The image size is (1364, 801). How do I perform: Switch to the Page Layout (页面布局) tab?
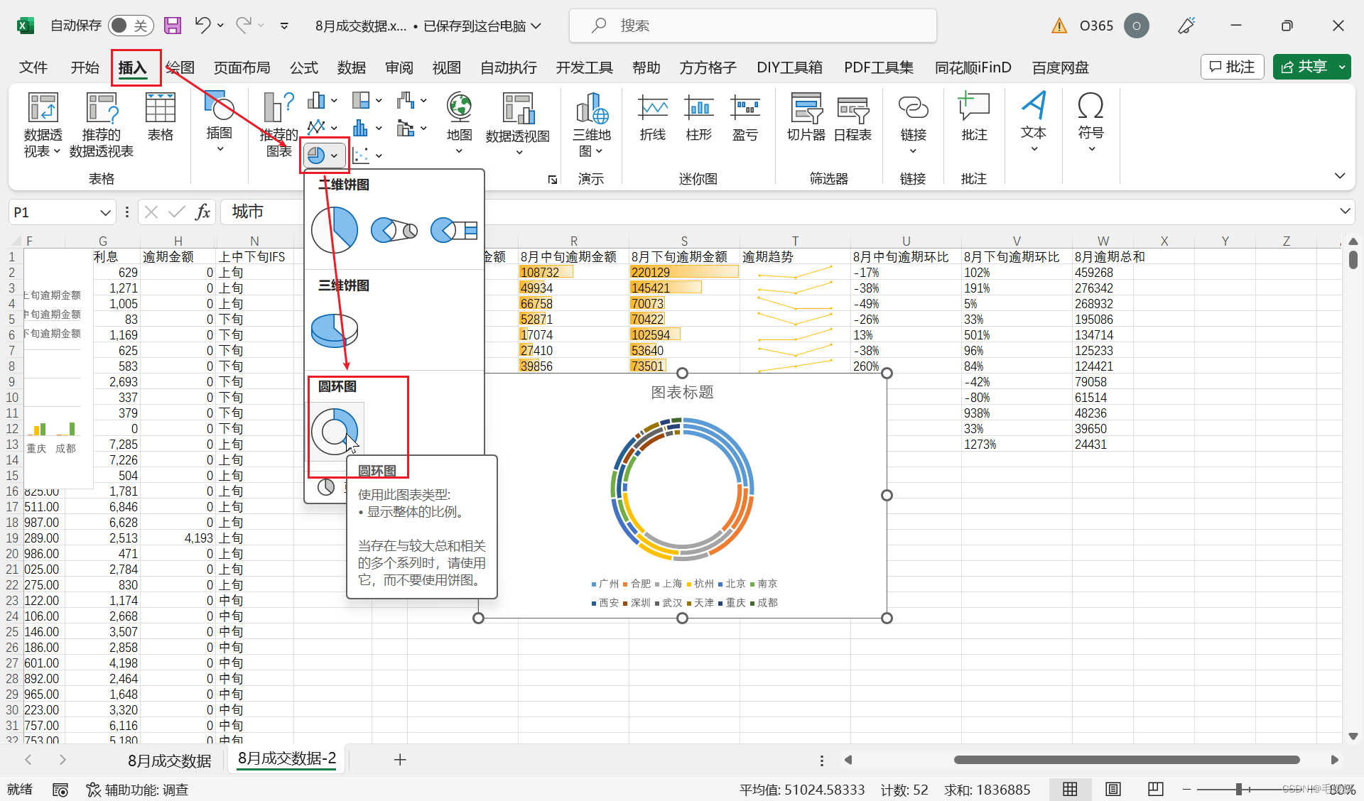click(242, 67)
